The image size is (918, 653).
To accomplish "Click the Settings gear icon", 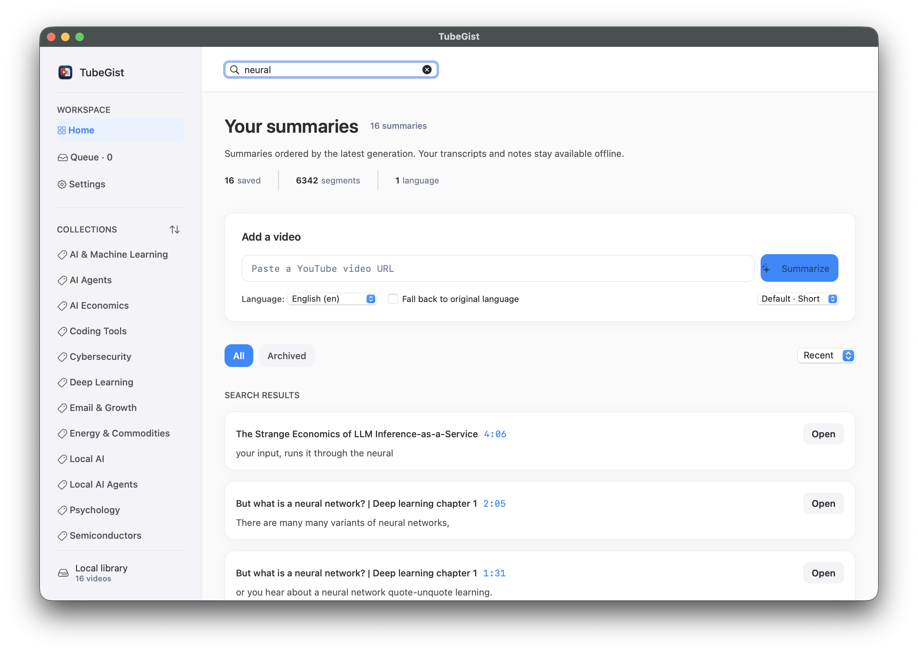I will coord(61,184).
